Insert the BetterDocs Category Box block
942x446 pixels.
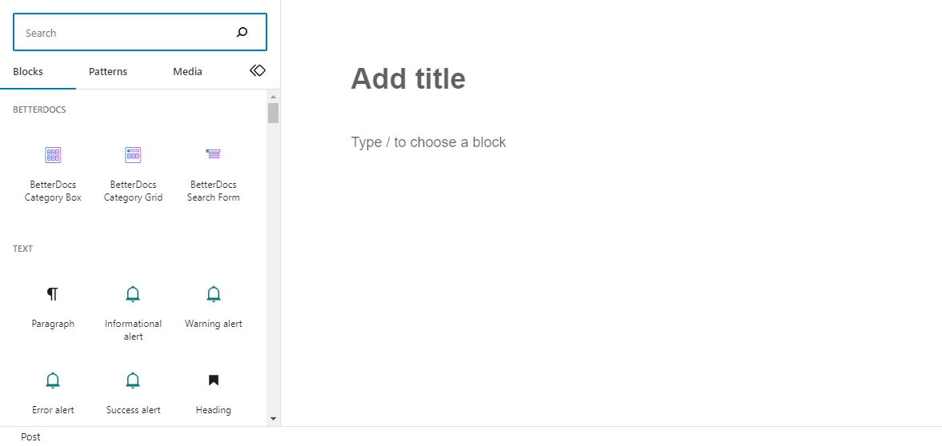53,170
